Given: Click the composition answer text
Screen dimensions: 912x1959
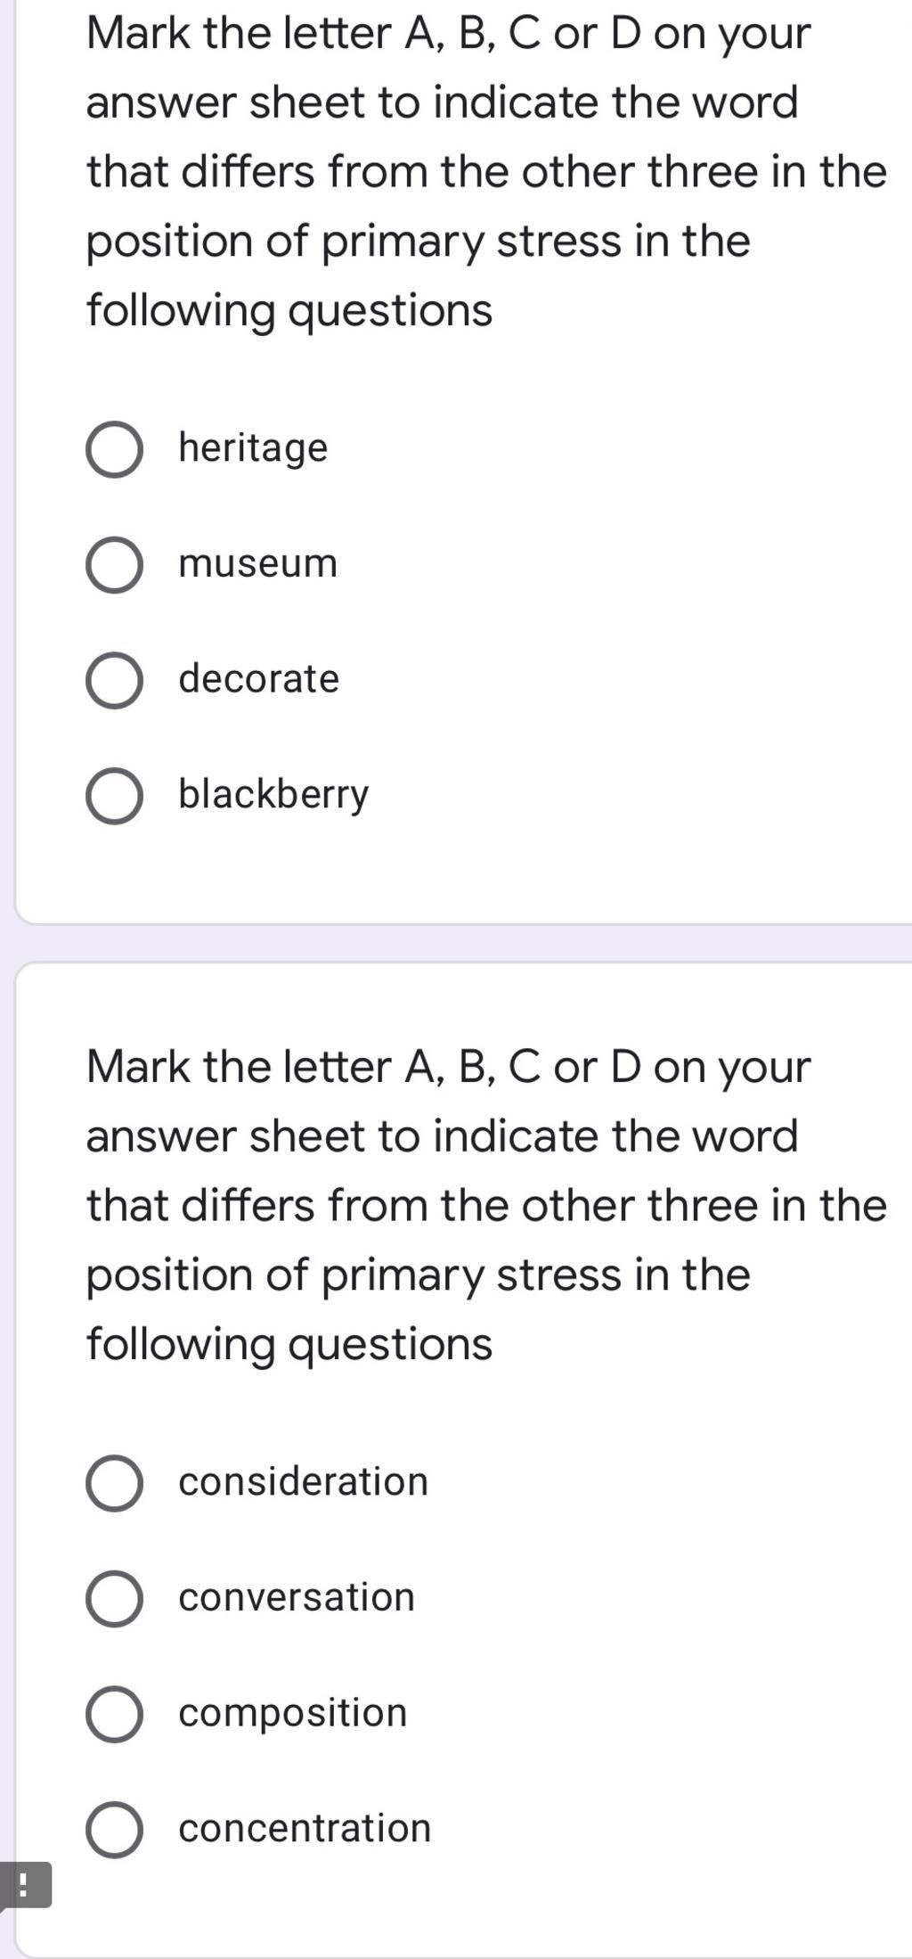Looking at the screenshot, I should pos(293,1714).
